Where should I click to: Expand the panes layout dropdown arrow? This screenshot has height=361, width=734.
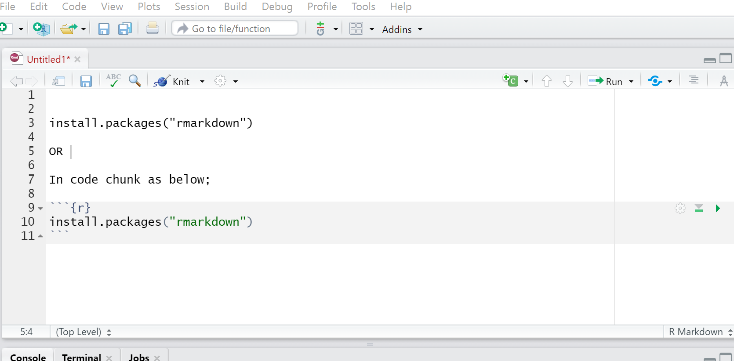[x=372, y=29]
